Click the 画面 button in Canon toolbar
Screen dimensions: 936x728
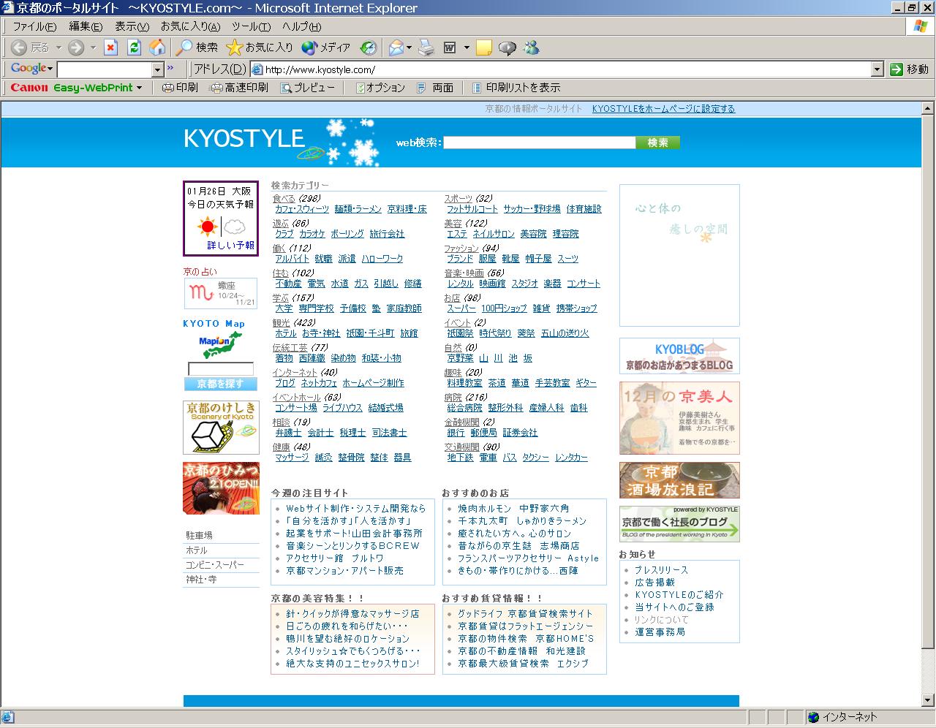435,88
